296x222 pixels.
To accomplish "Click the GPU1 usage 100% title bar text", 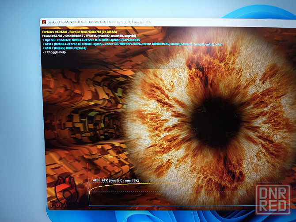I will pyautogui.click(x=138, y=22).
